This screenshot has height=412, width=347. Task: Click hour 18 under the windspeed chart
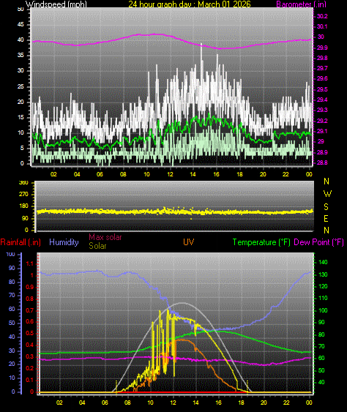239,174
